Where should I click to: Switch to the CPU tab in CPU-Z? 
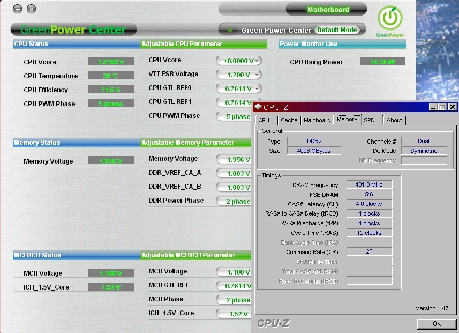click(266, 120)
